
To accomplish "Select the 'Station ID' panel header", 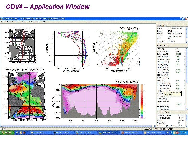I will tap(172, 25).
